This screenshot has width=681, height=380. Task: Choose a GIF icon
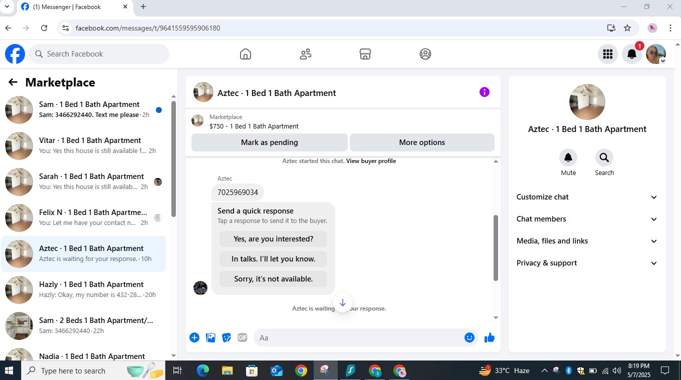click(243, 337)
